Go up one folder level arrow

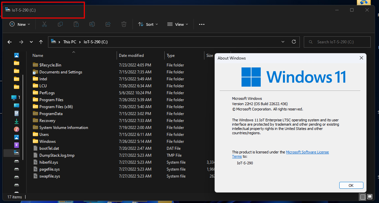pos(41,42)
